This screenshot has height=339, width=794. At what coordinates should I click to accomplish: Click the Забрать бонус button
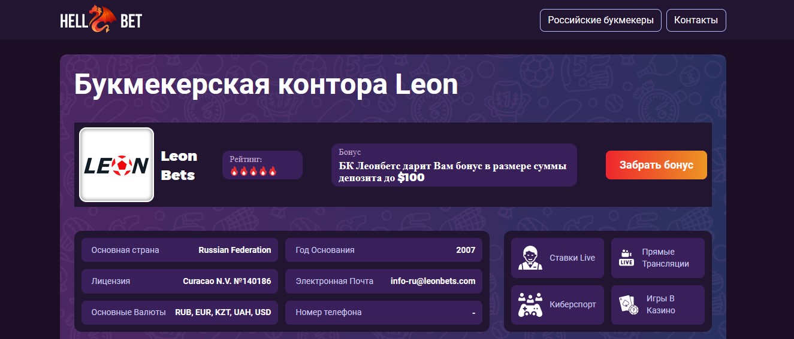coord(656,165)
